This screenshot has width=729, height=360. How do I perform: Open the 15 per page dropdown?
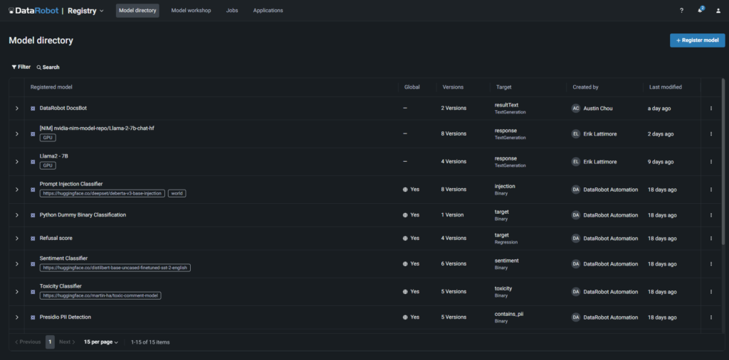click(x=101, y=342)
